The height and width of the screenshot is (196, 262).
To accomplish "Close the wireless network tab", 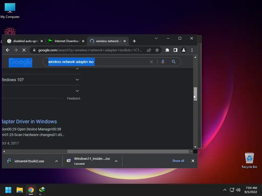I will click(125, 41).
